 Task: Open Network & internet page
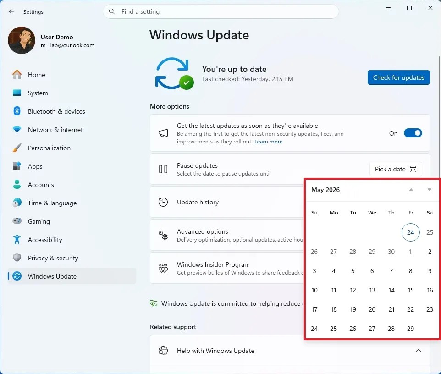[x=72, y=130]
